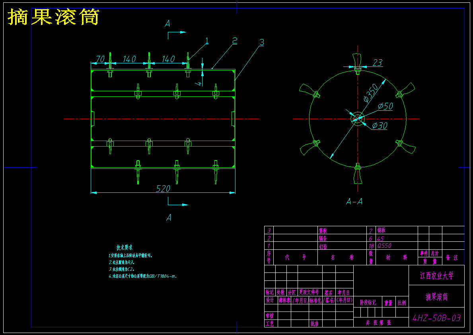Select the requirement line mentioning "R3"
Viewport: 473px width, 335px height.
[x=122, y=263]
